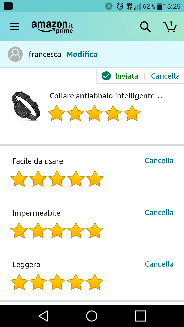Clear the Leggero rating
184x327 pixels.
[x=159, y=264]
